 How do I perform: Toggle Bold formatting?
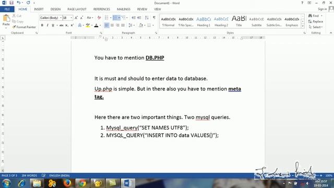coord(42,26)
